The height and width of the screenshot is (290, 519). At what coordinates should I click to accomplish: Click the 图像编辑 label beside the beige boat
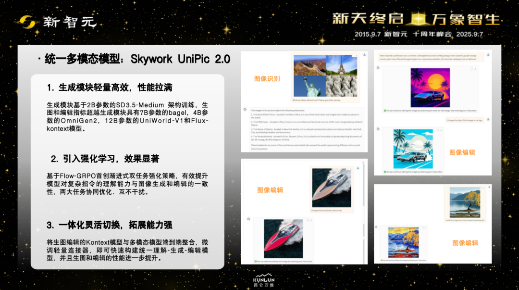[x=270, y=190]
